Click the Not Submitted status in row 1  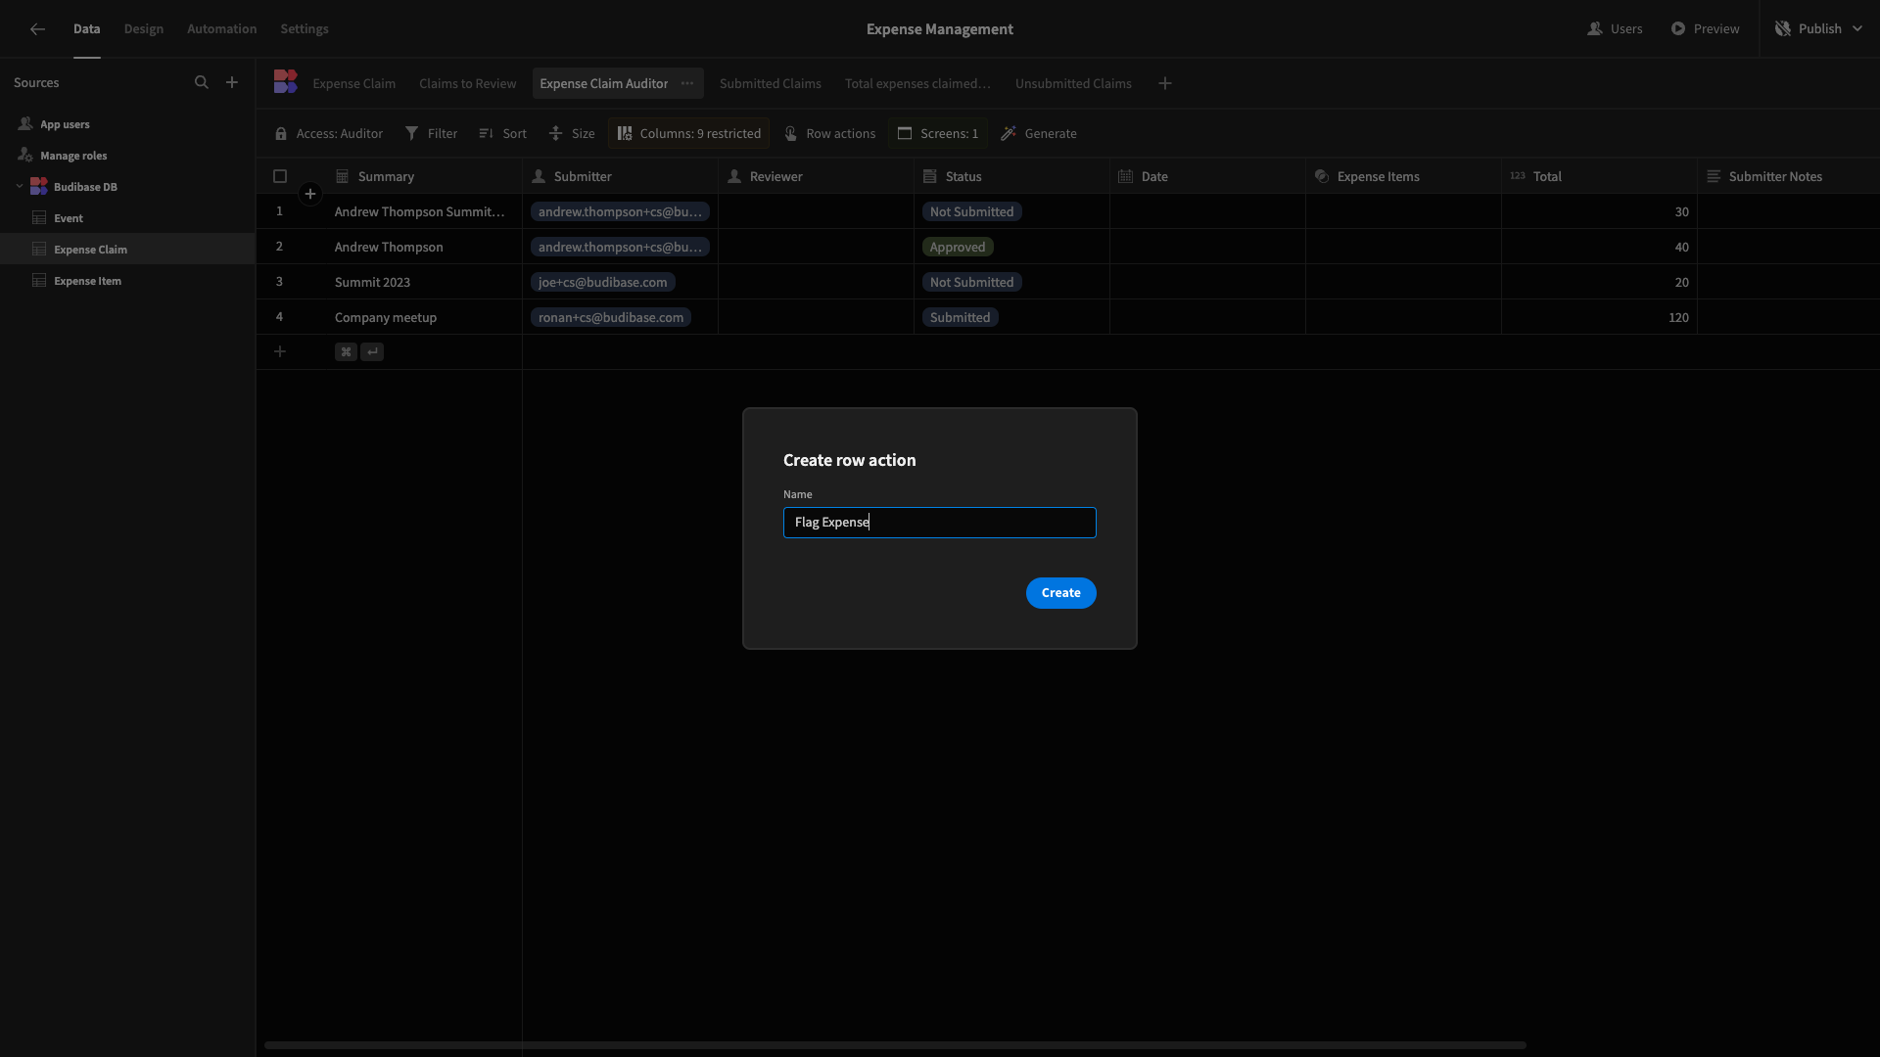coord(971,212)
